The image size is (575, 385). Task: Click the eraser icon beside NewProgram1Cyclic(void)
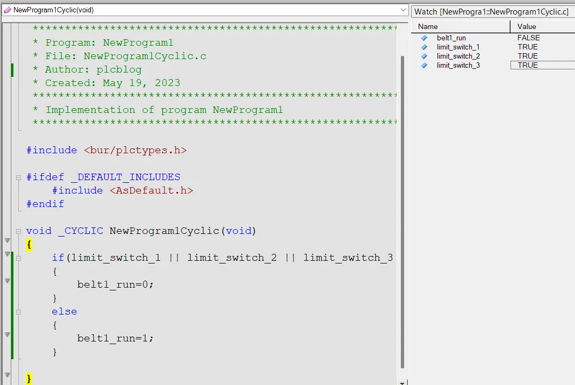7,10
